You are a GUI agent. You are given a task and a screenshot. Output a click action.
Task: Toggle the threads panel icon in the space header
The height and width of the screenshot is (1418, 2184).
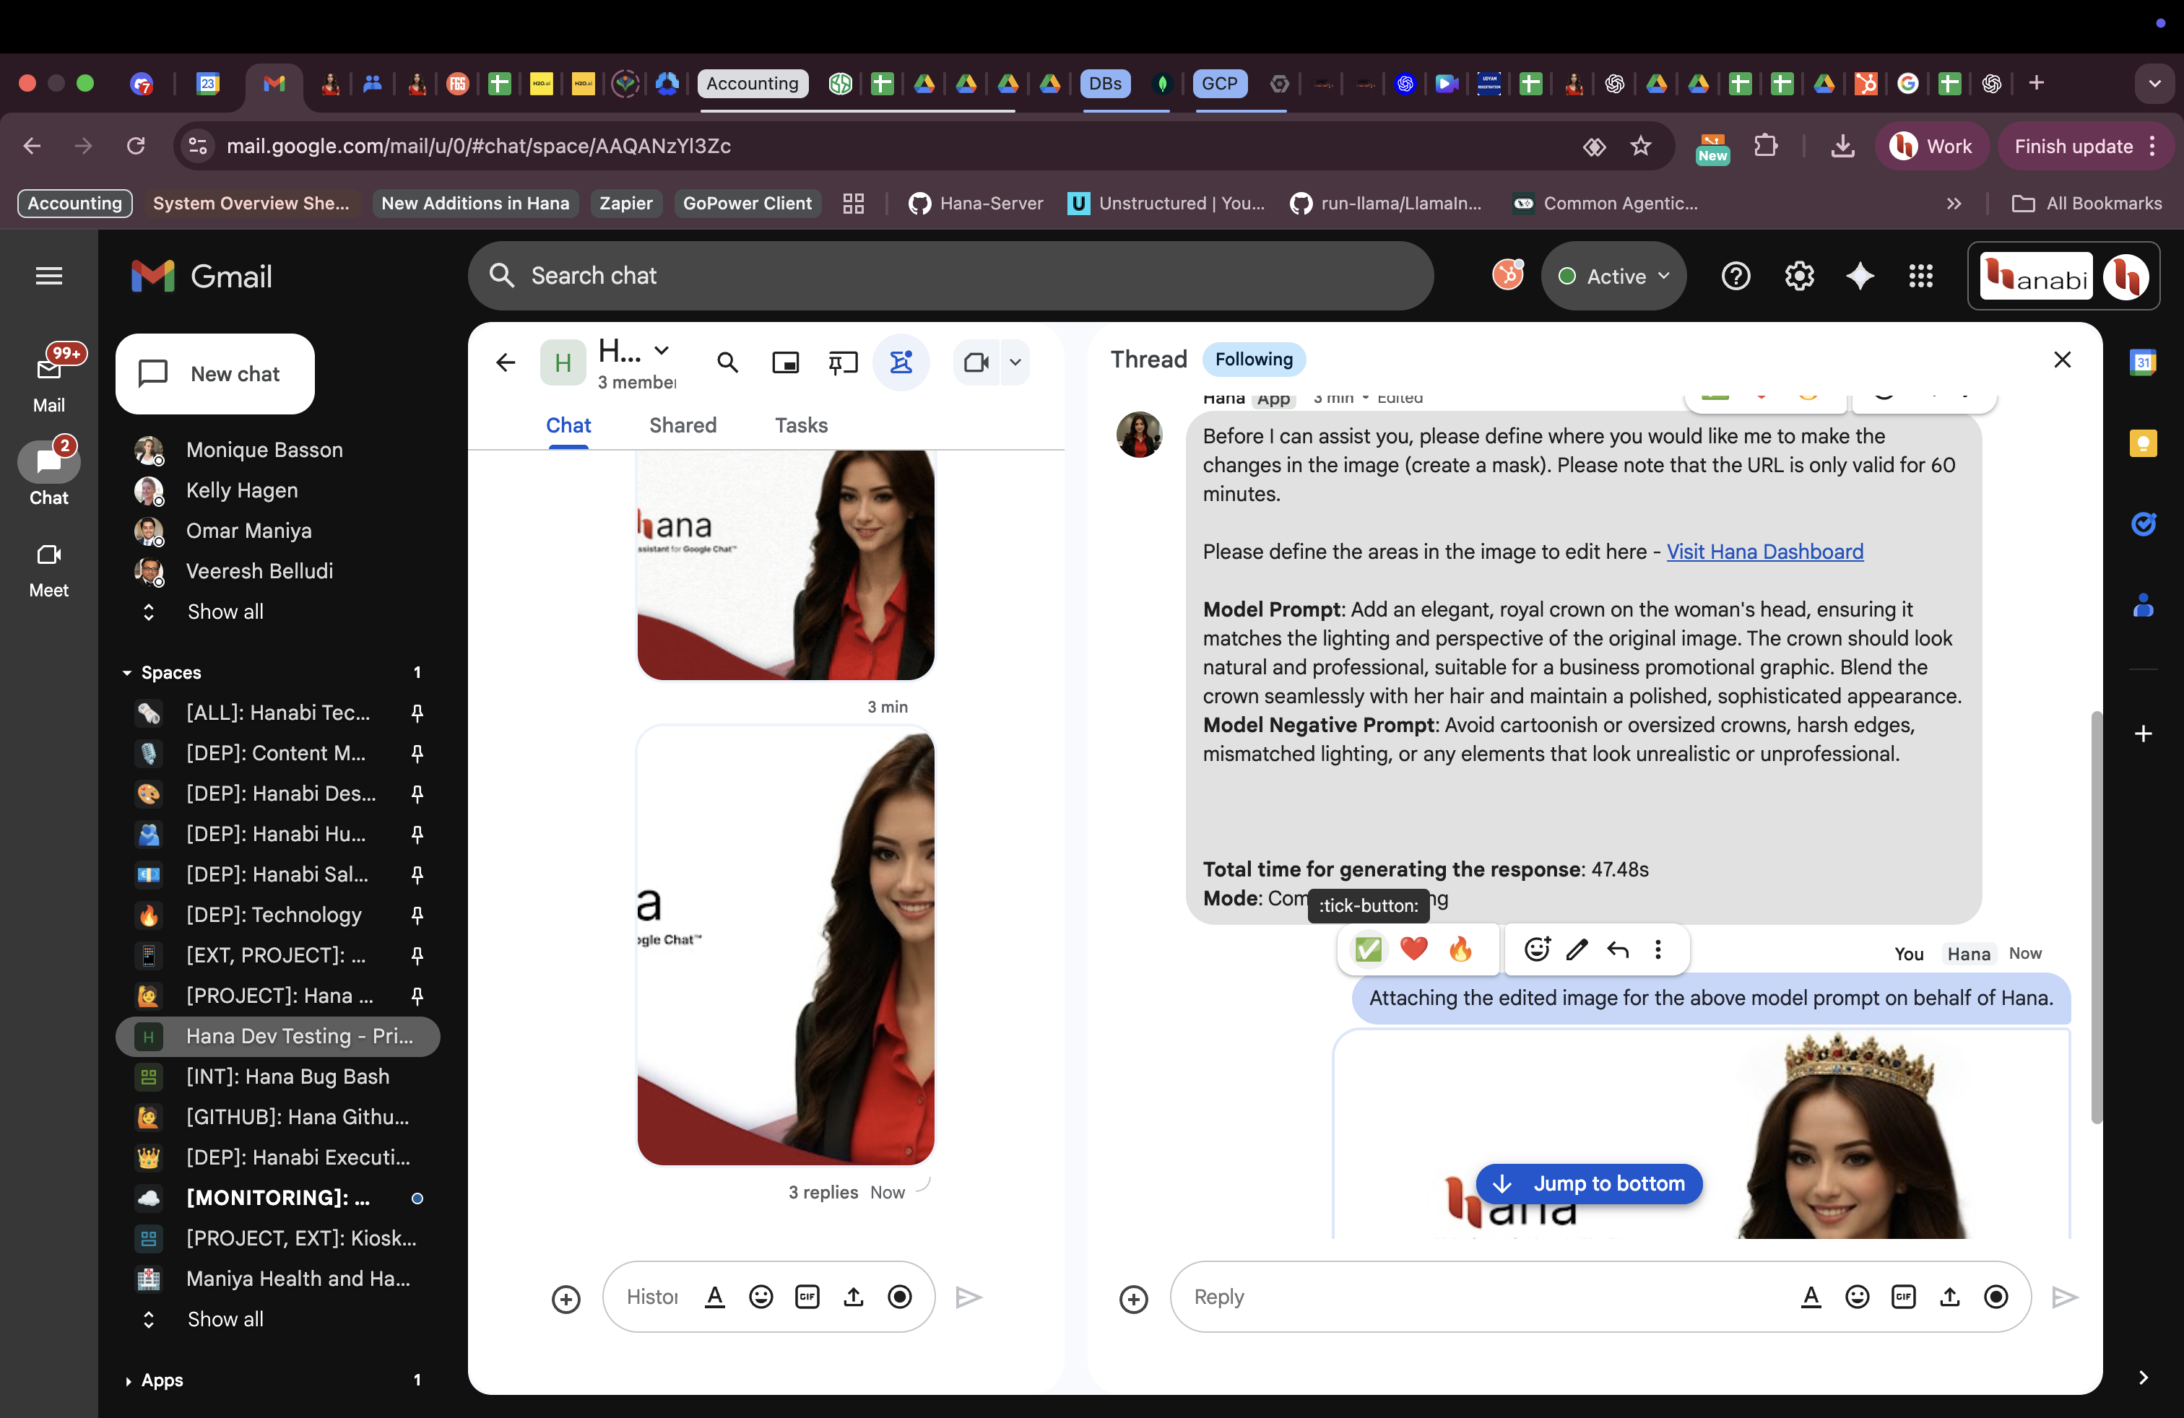(x=901, y=363)
